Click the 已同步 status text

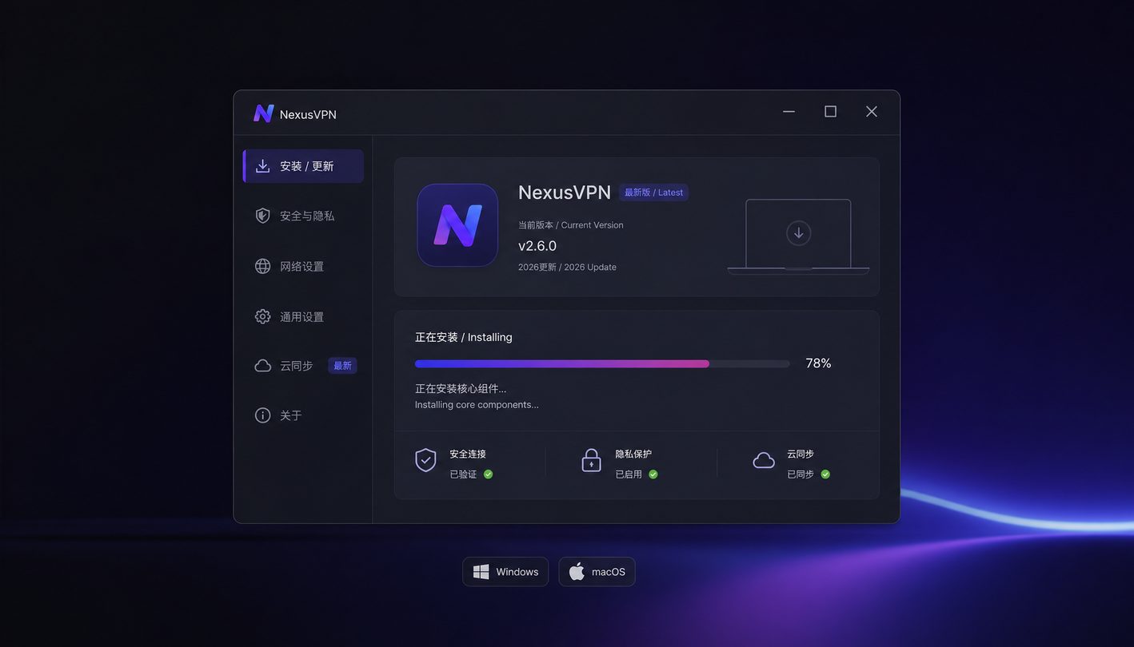click(801, 474)
